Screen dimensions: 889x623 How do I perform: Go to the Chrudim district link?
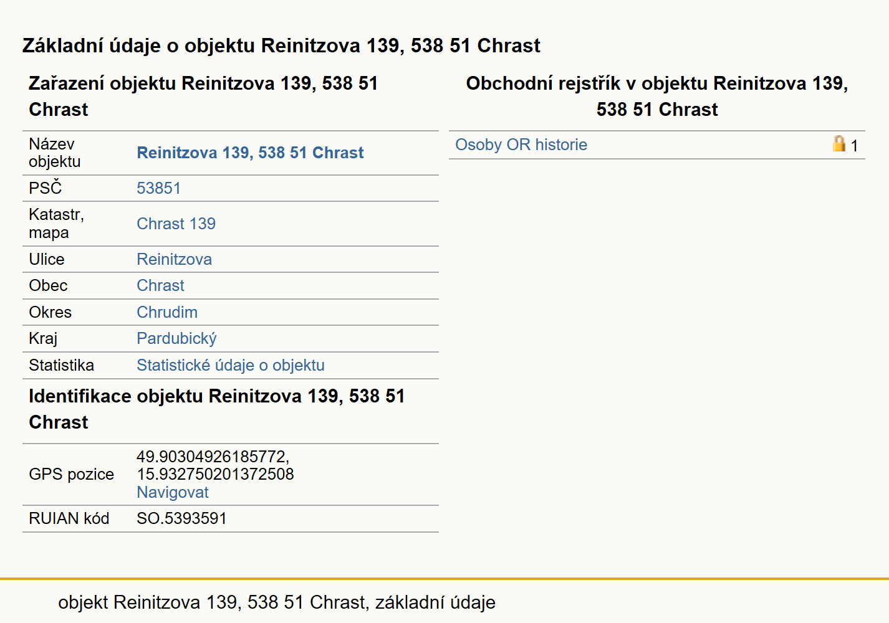pyautogui.click(x=167, y=312)
